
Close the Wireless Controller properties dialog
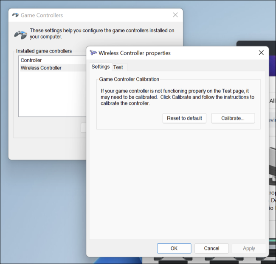(x=261, y=53)
